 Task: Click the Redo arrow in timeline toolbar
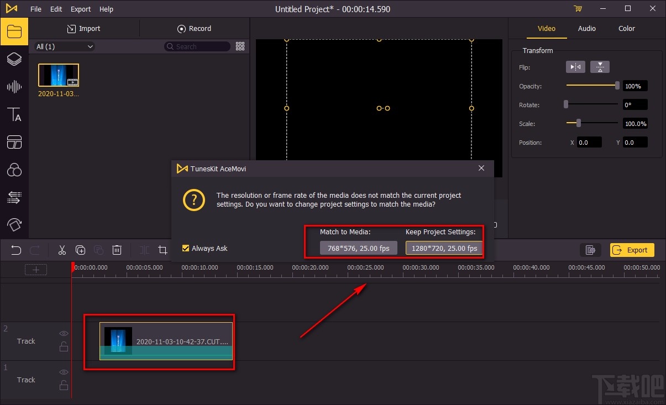tap(34, 250)
